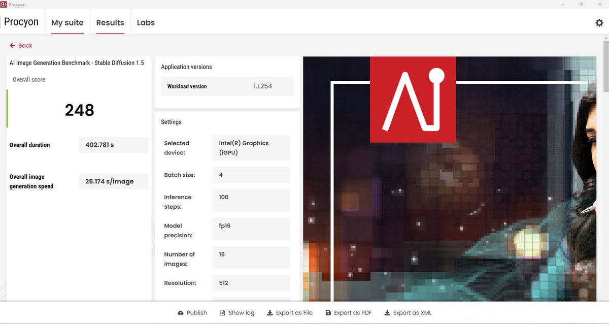Click the Workload version label
This screenshot has height=324, width=609.
pyautogui.click(x=187, y=86)
